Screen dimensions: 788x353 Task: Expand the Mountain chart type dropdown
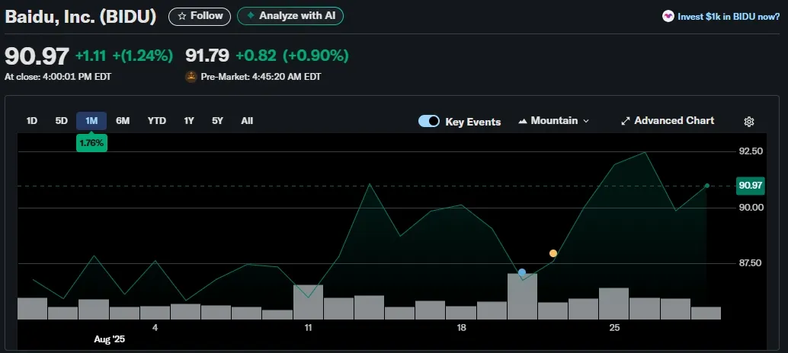pyautogui.click(x=553, y=121)
